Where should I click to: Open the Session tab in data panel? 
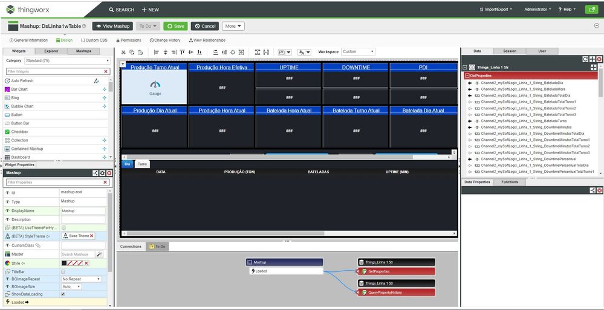click(x=510, y=51)
